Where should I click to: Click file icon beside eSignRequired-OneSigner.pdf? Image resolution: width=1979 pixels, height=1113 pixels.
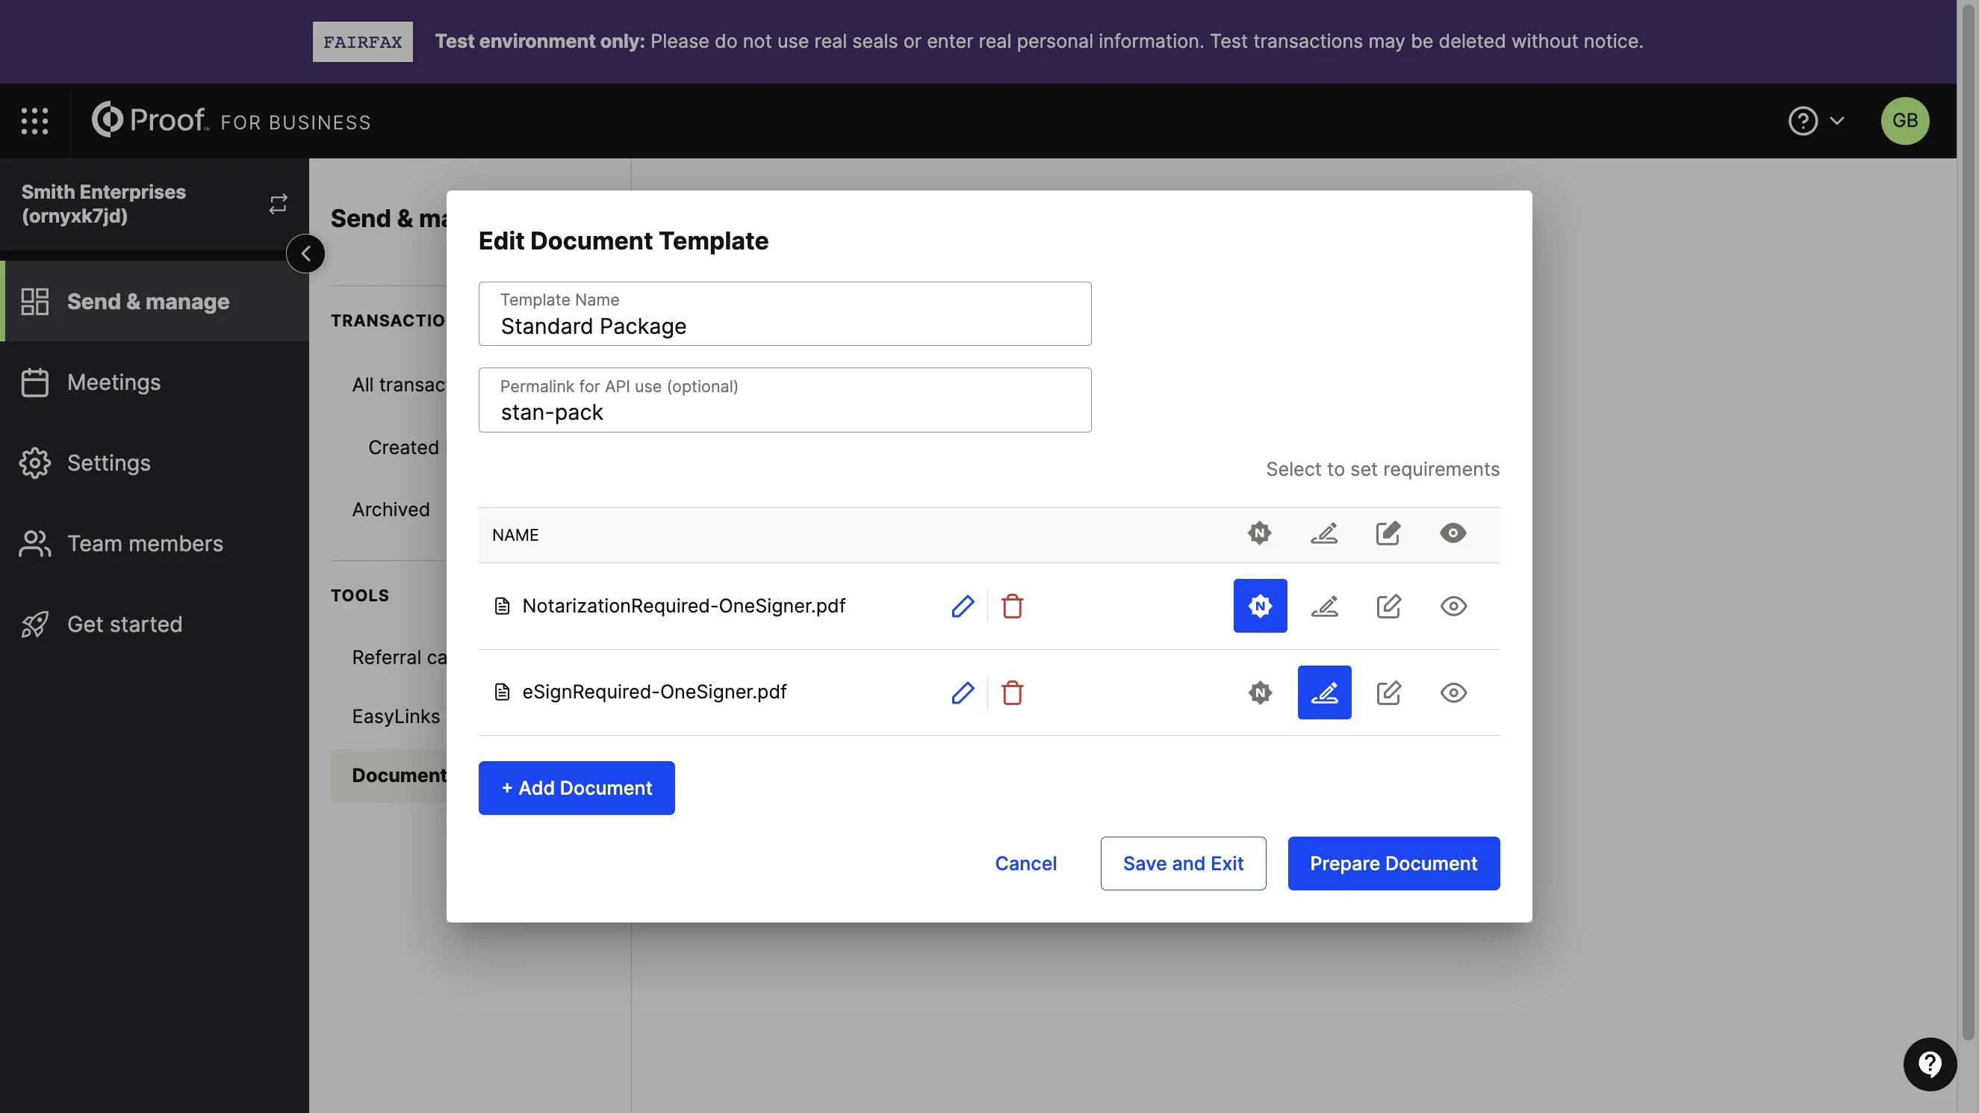tap(502, 692)
